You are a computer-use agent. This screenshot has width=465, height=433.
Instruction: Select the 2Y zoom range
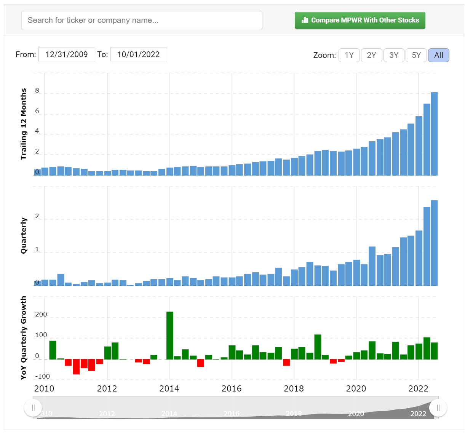(x=371, y=55)
